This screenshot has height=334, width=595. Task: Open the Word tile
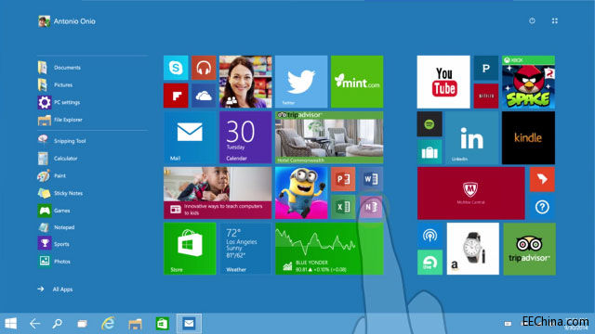click(371, 179)
